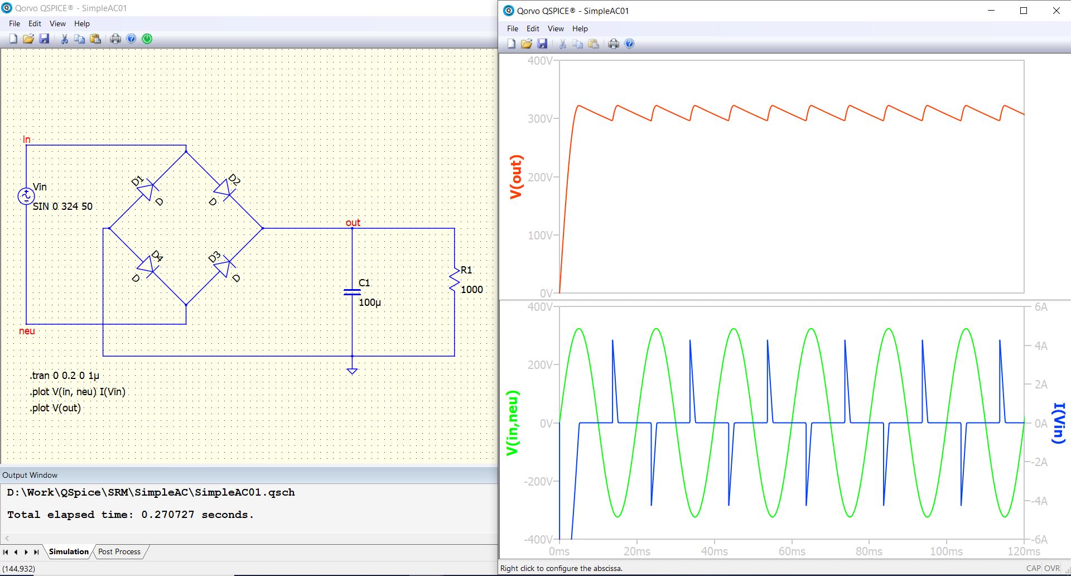Open File menu in waveform window

tap(513, 28)
